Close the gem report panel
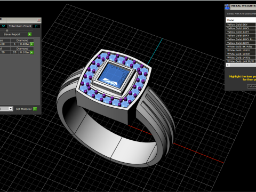Image resolution: width=256 pixels, height=192 pixels. coord(39,20)
